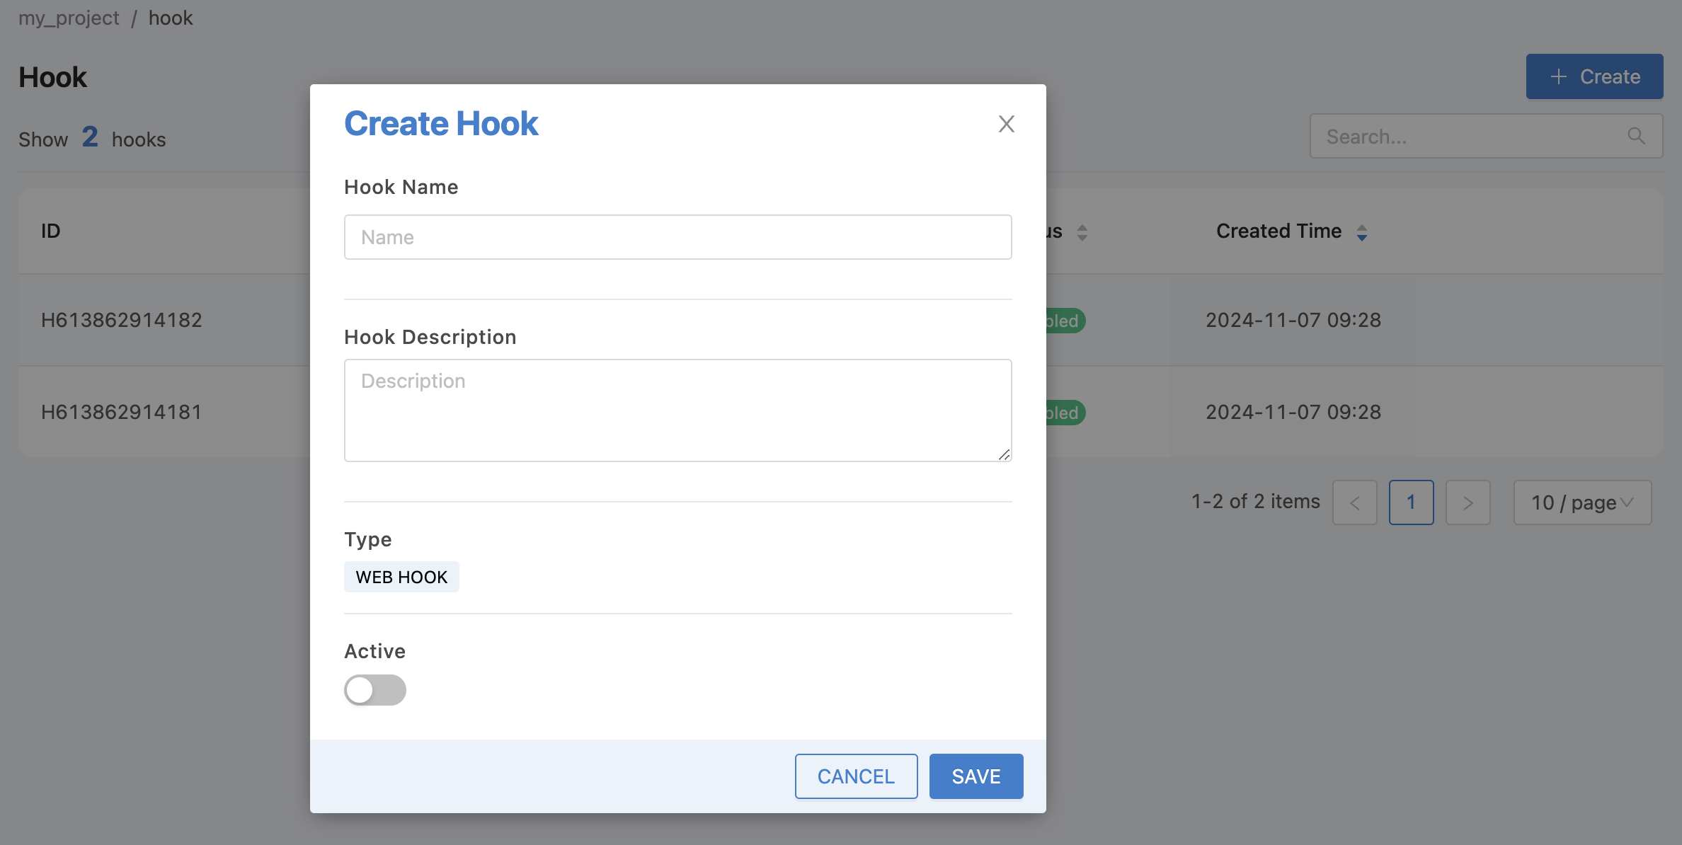
Task: Click the close X icon on dialog
Action: tap(1007, 122)
